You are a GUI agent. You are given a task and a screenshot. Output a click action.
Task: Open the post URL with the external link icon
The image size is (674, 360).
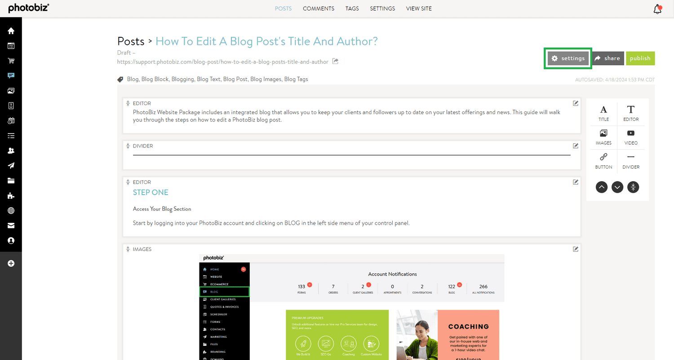click(x=335, y=62)
